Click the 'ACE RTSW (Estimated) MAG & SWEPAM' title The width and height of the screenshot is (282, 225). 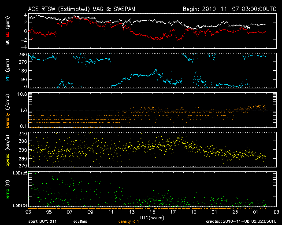[x=82, y=9]
